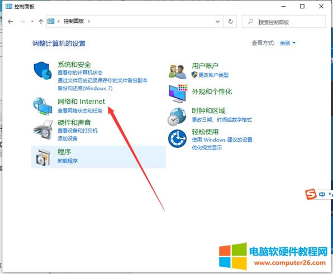Viewport: 333px width, 274px height.
Task: Open the 系统和安全 shield icon
Action: pos(42,71)
